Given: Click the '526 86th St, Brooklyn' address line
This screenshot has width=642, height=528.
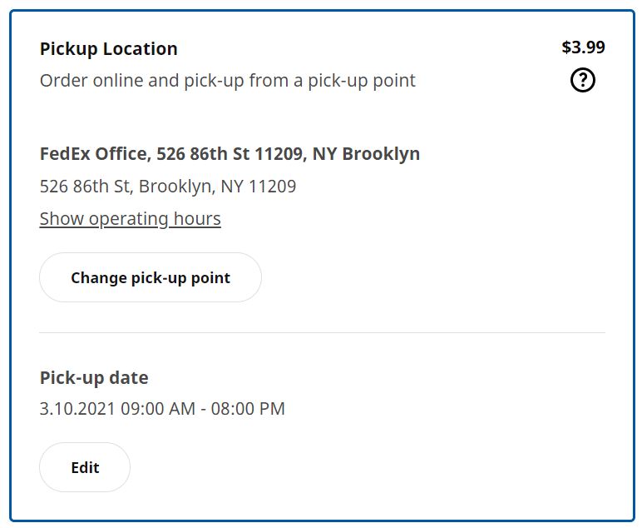Looking at the screenshot, I should pos(168,186).
